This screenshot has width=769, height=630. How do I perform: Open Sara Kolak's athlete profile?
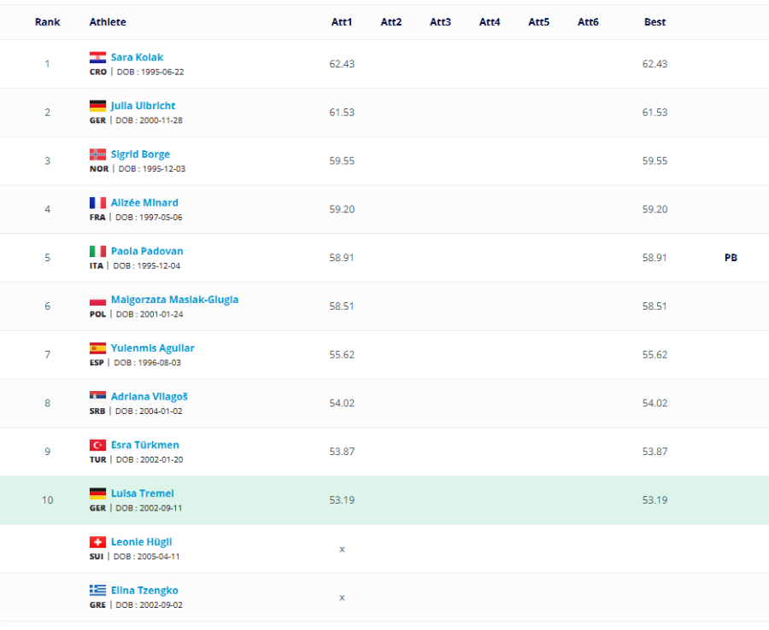137,57
